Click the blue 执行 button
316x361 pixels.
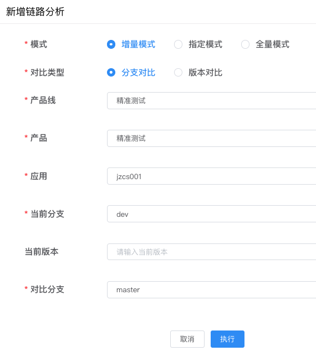tap(227, 339)
